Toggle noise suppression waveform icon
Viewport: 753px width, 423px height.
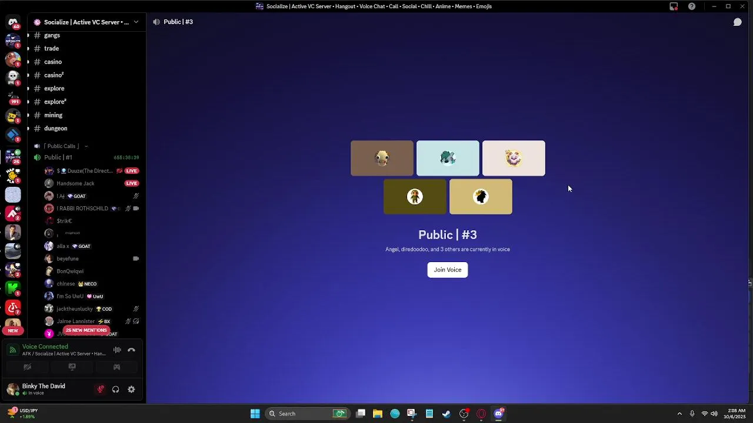[x=117, y=350]
